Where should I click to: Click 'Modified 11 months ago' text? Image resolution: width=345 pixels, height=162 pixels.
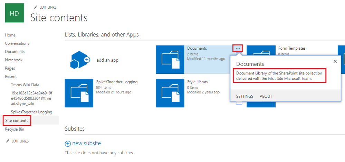206,59
